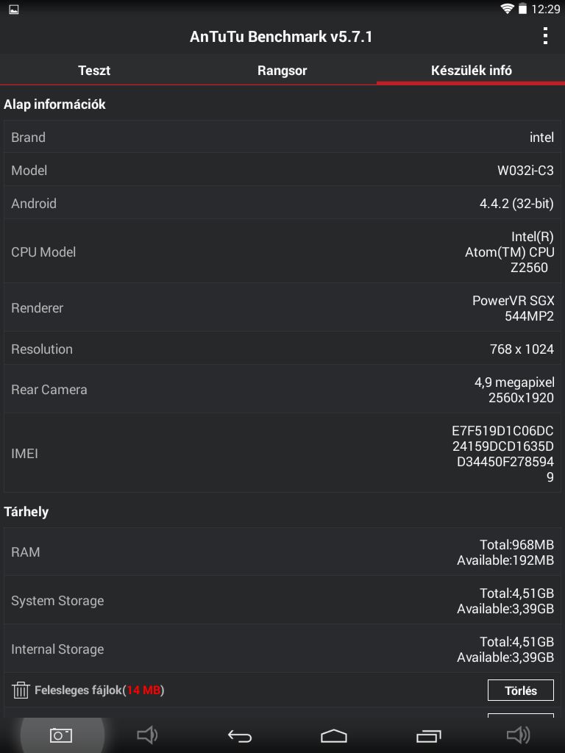Tap the Android back arrow
Viewport: 565px width, 753px height.
click(240, 735)
